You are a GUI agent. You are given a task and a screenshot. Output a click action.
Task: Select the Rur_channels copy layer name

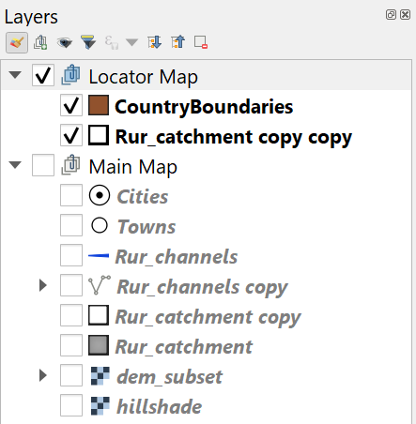203,287
